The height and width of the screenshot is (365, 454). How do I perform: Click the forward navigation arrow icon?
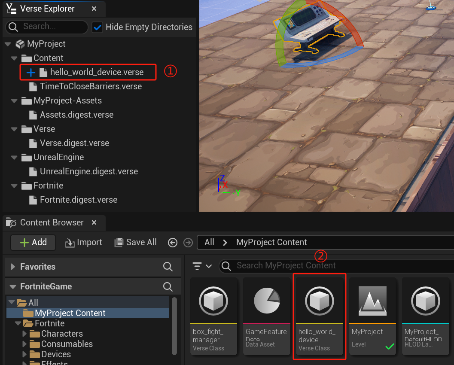click(x=188, y=243)
